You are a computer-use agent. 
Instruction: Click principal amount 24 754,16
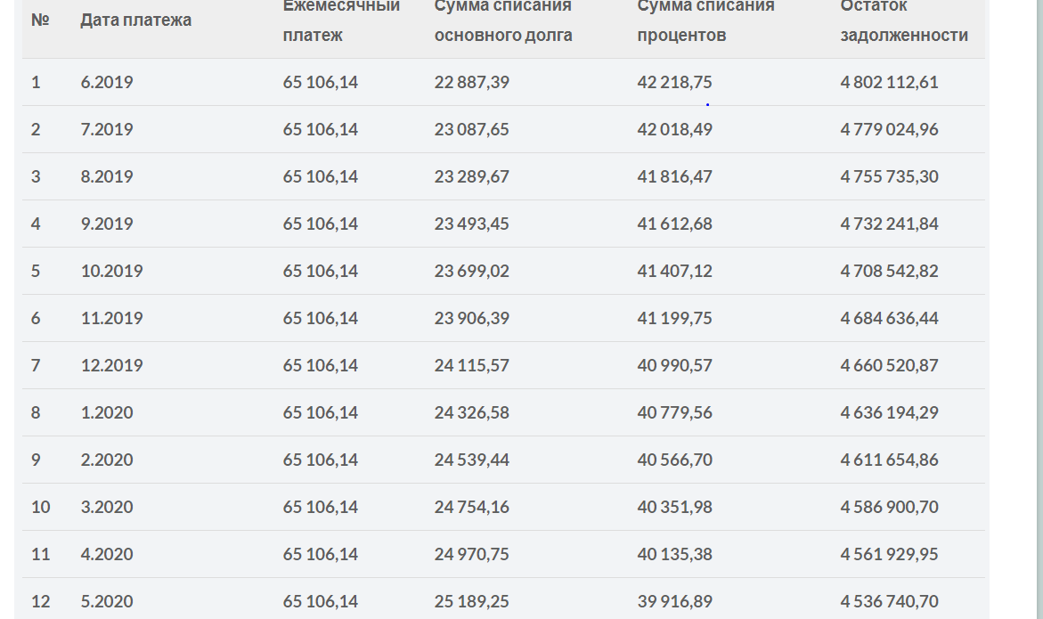(x=471, y=507)
